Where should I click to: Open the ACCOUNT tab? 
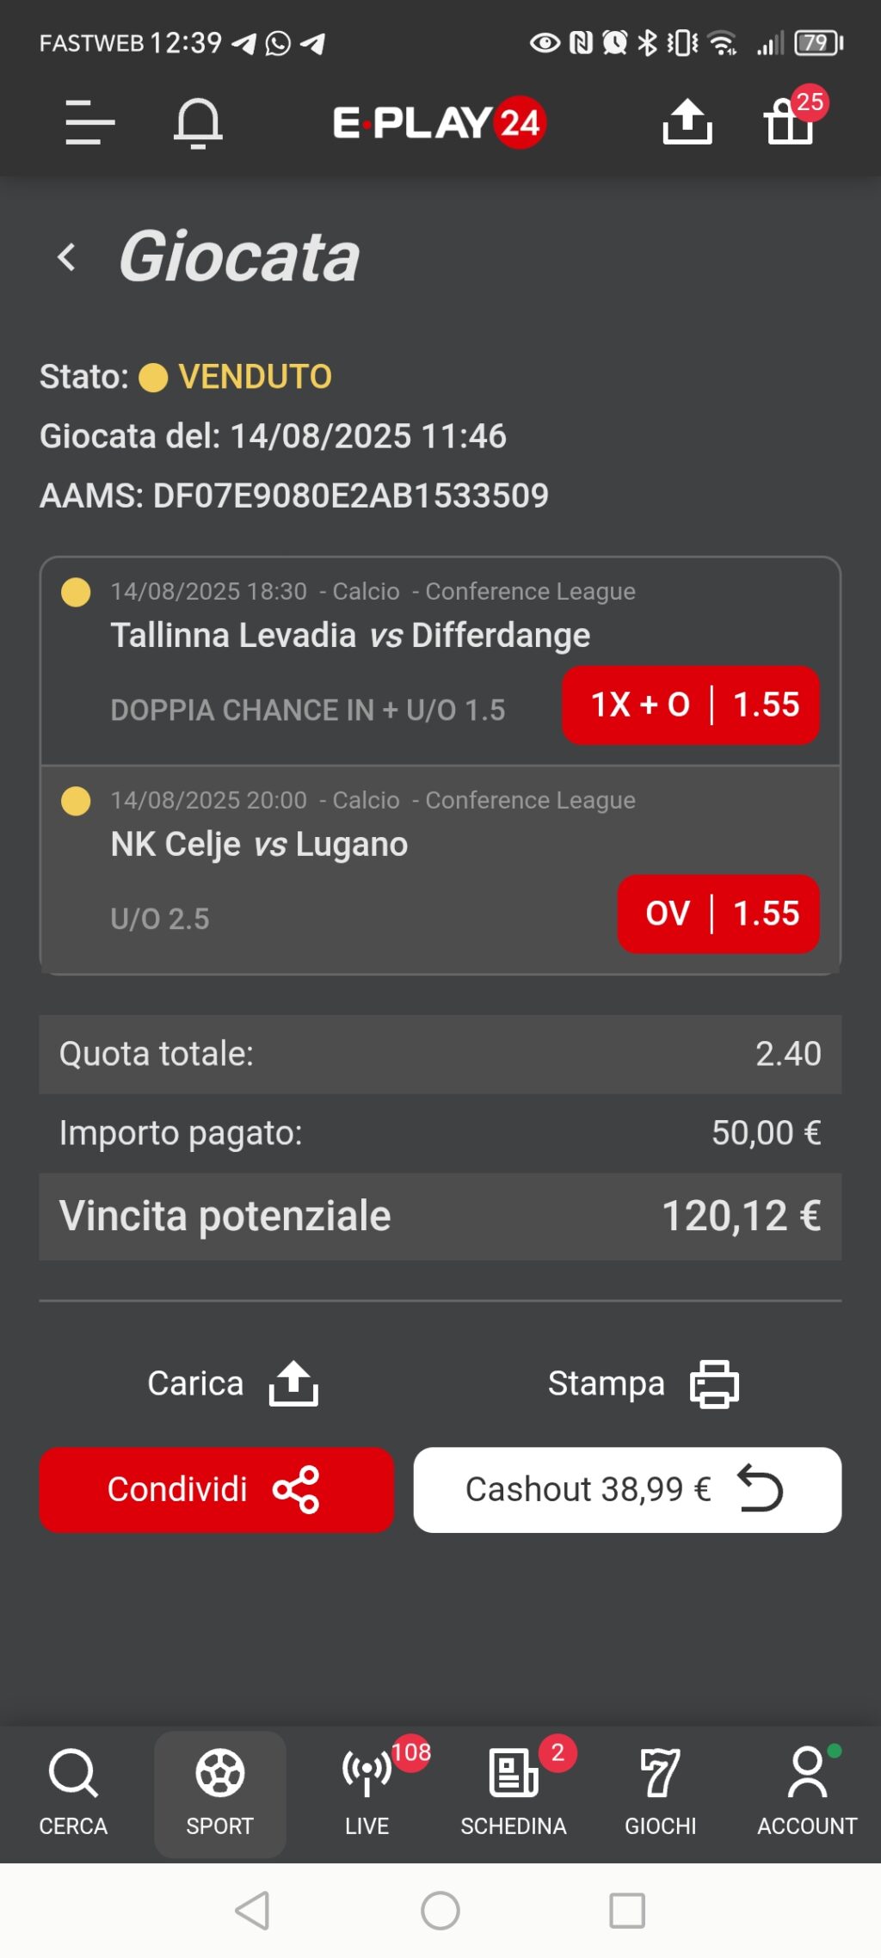(807, 1793)
